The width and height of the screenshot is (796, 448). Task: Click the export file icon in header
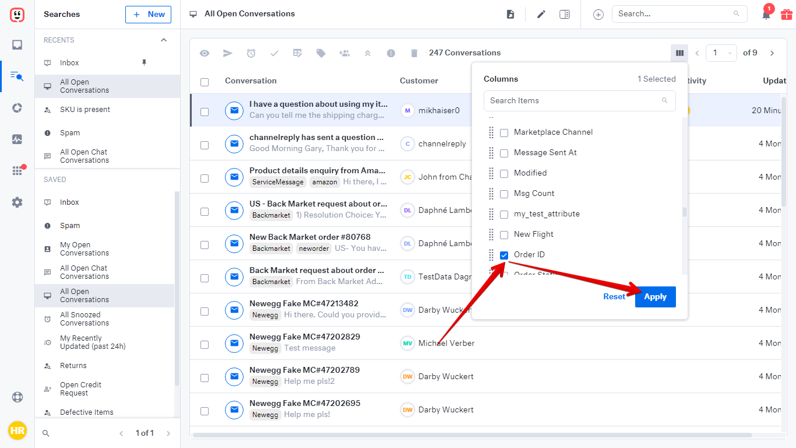click(x=510, y=14)
